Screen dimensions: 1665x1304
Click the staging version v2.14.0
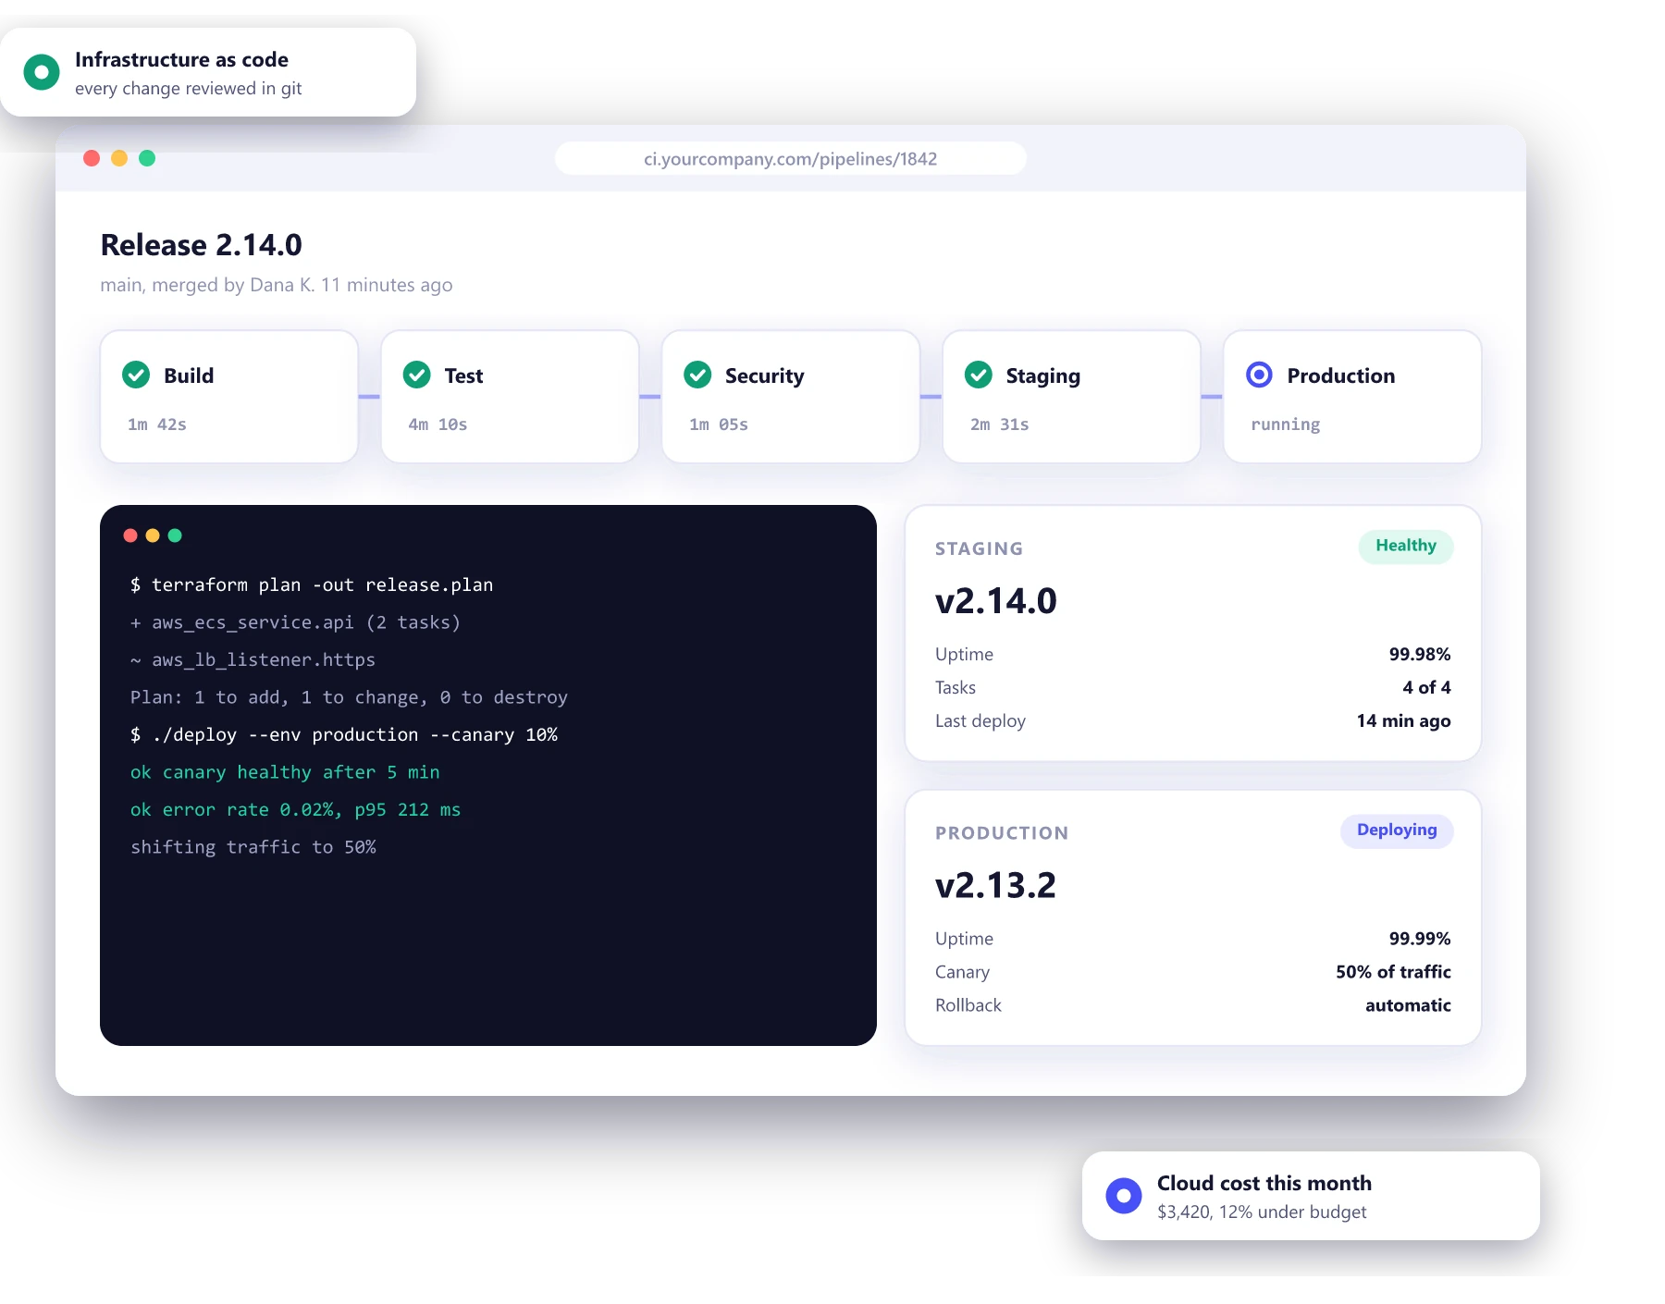(996, 601)
